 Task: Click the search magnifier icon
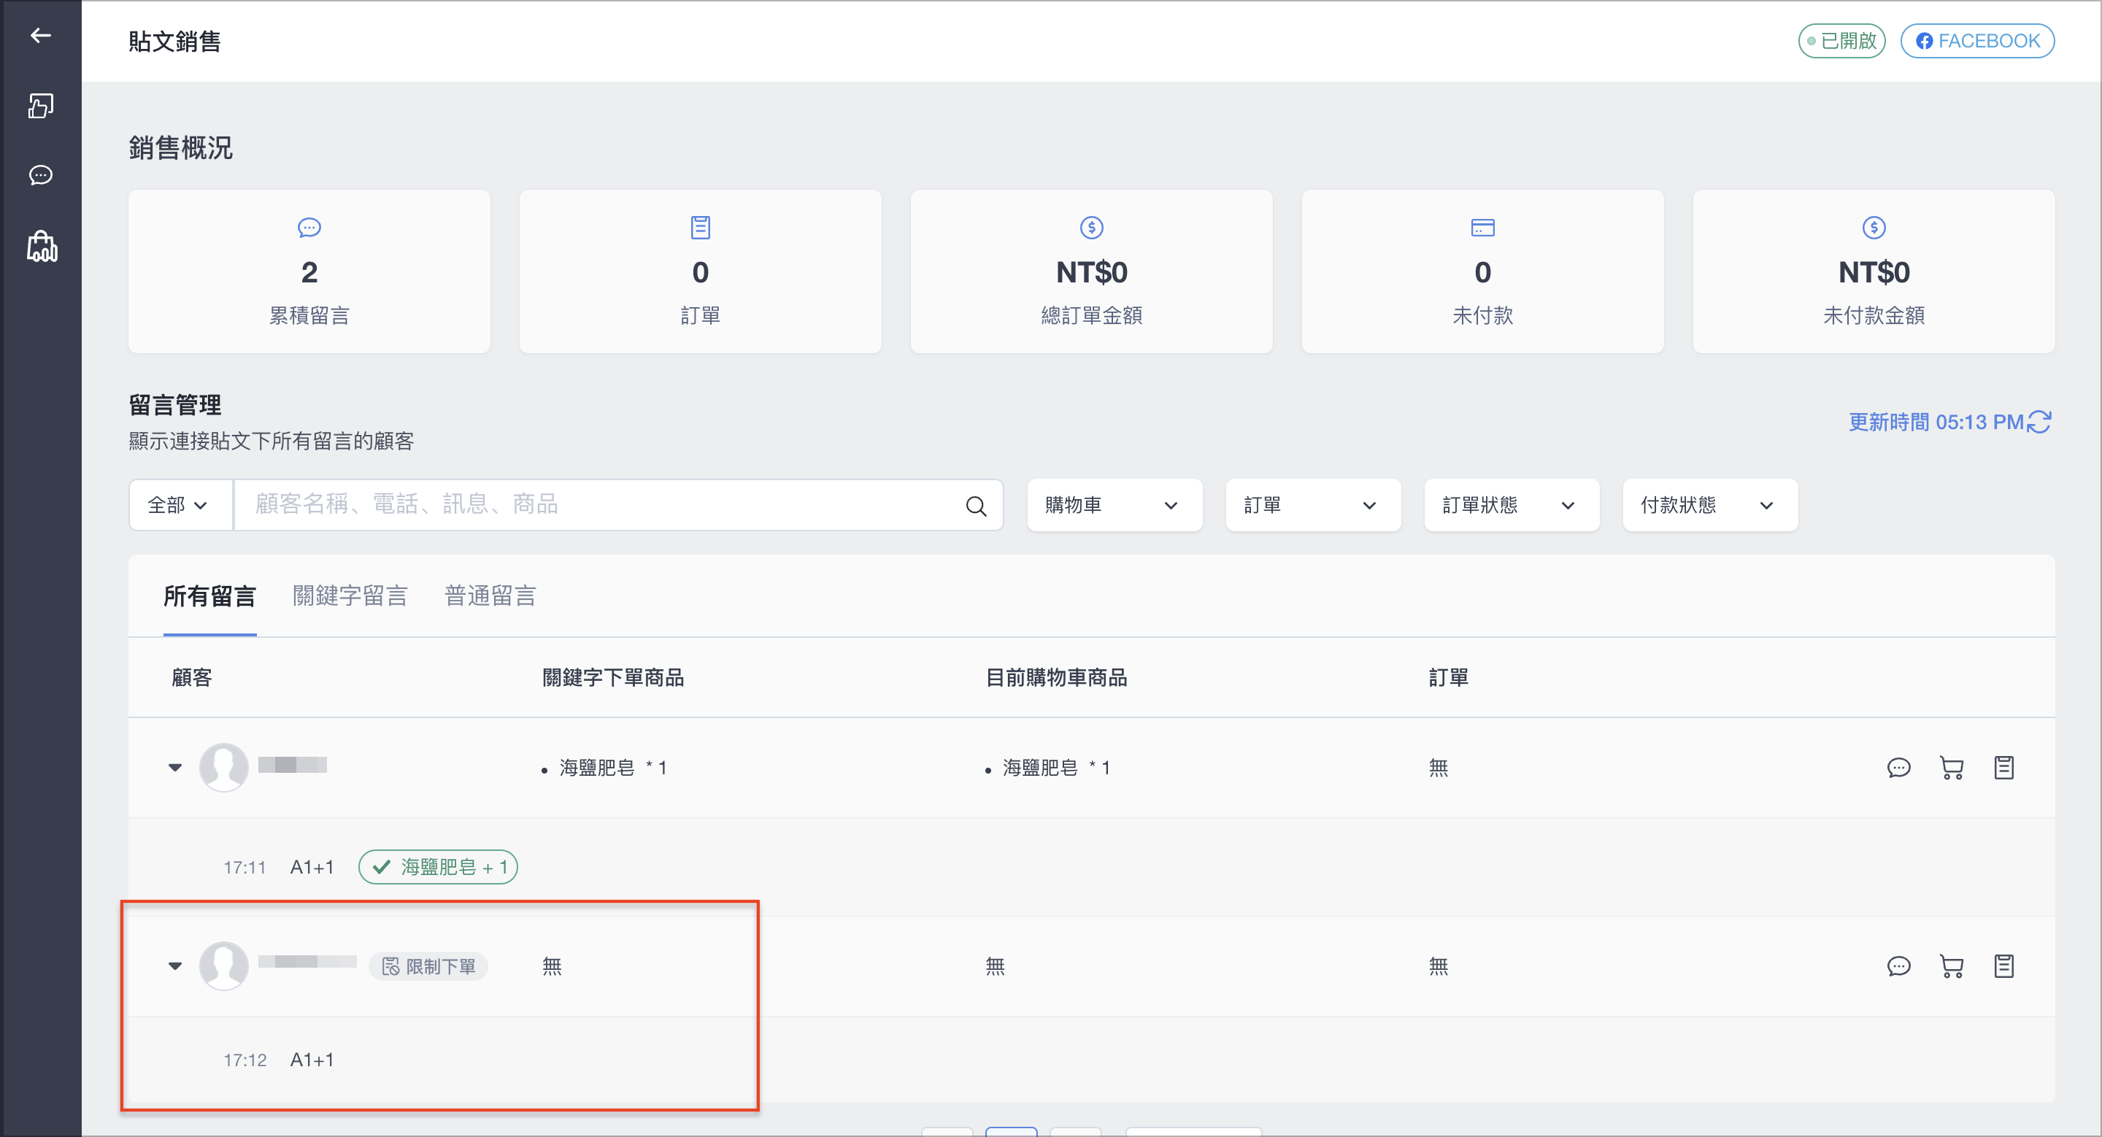[x=976, y=506]
